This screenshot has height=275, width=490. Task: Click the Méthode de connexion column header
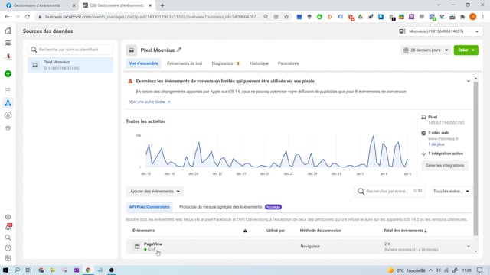point(320,231)
